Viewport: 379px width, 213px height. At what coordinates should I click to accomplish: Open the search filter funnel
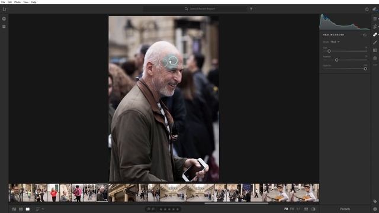251,9
